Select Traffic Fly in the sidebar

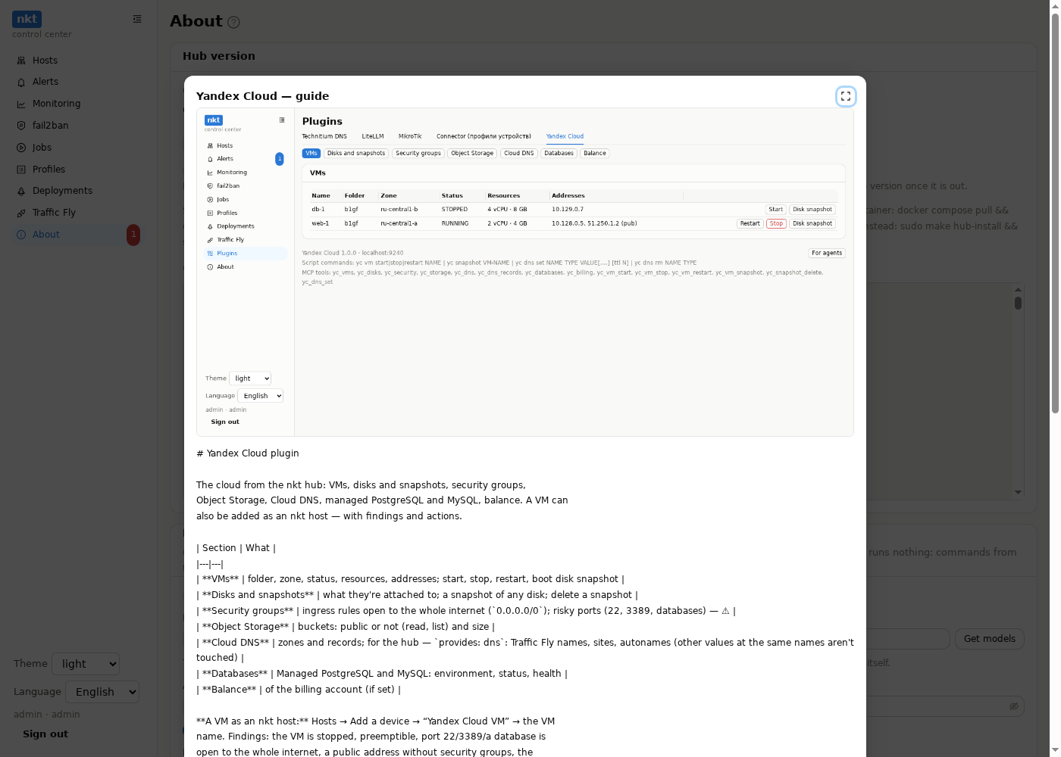click(x=77, y=213)
